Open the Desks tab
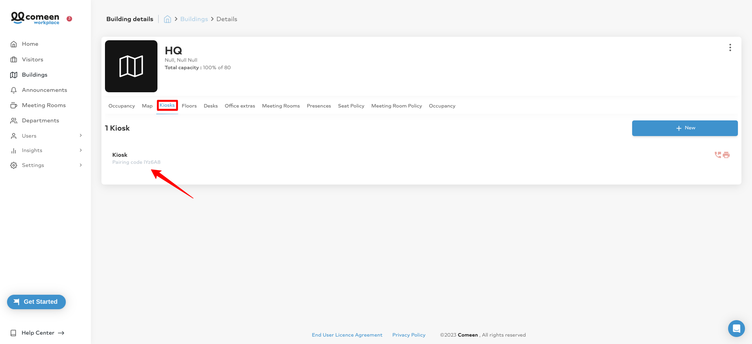Viewport: 752px width, 344px height. tap(211, 106)
